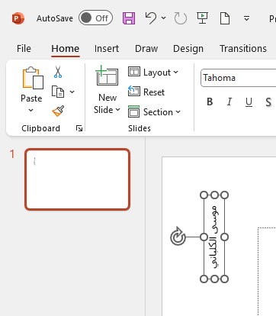Viewport: 276px width, 316px height.
Task: Undo the last action
Action: click(150, 18)
